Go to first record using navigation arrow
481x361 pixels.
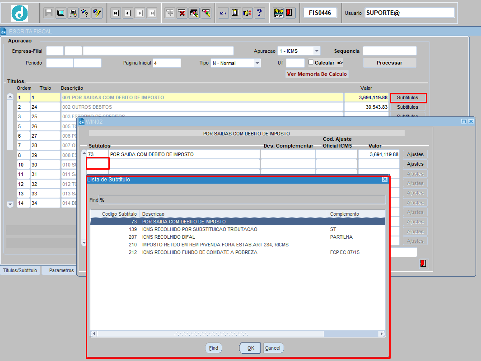(116, 13)
